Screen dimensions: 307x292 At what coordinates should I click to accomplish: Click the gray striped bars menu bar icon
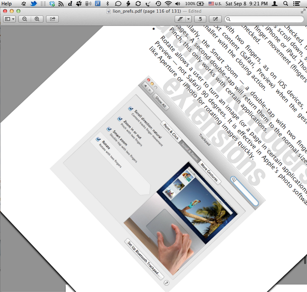(x=43, y=3)
